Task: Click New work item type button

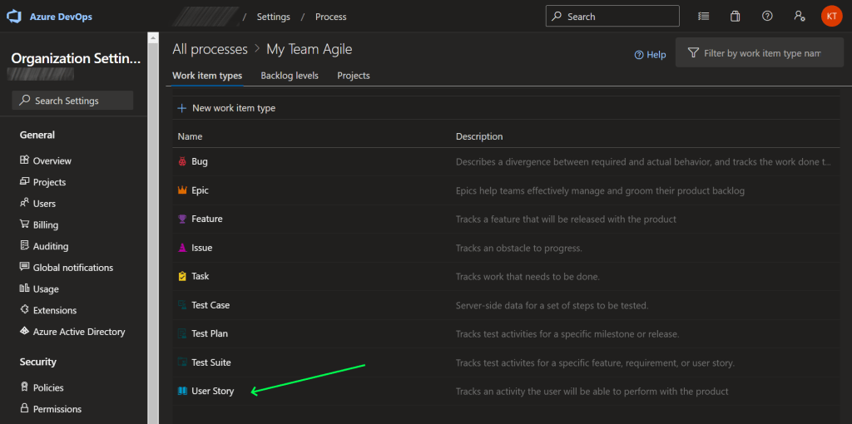Action: (x=226, y=108)
